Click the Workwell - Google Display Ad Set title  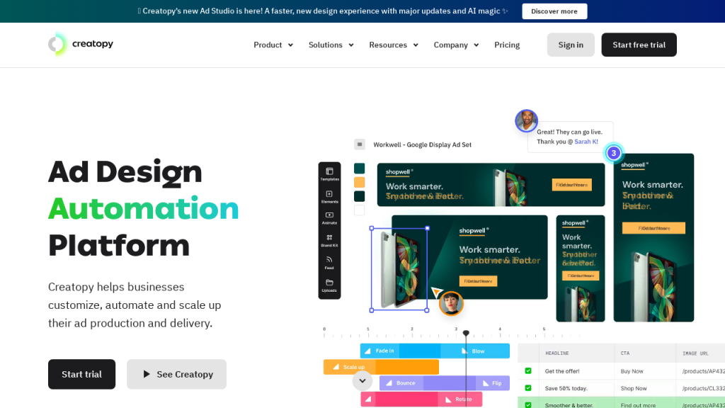(422, 144)
